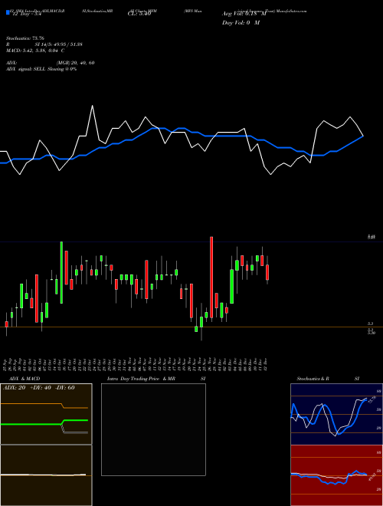Click the empty intraday trading price chart box
This screenshot has height=506, width=383.
153,429
